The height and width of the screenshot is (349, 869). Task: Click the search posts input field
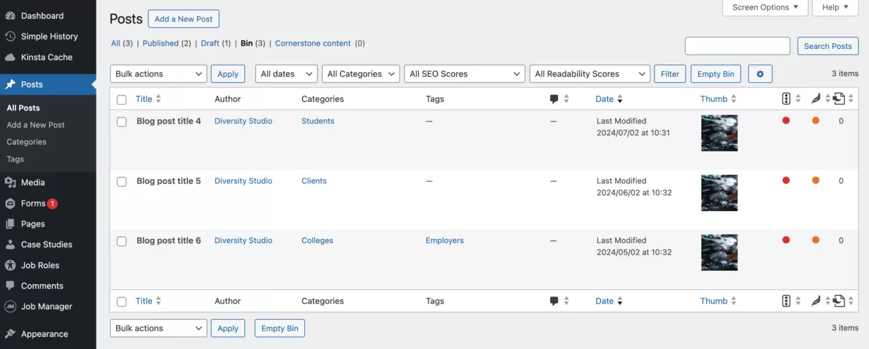point(737,46)
